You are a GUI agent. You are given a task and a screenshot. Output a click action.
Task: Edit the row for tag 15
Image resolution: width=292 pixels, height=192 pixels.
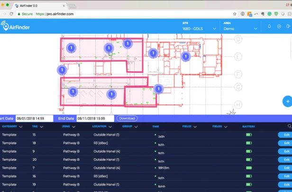click(x=285, y=135)
